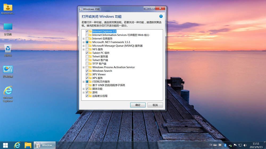The image size is (266, 149).
Task: Click the 确定 button
Action: [x=138, y=105]
